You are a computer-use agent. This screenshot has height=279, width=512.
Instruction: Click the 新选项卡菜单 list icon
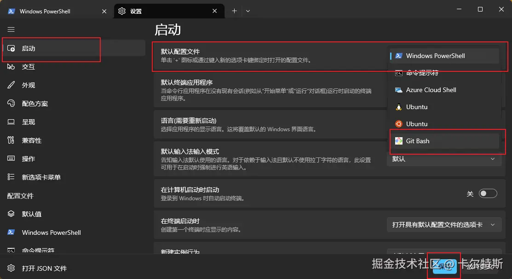pyautogui.click(x=11, y=177)
